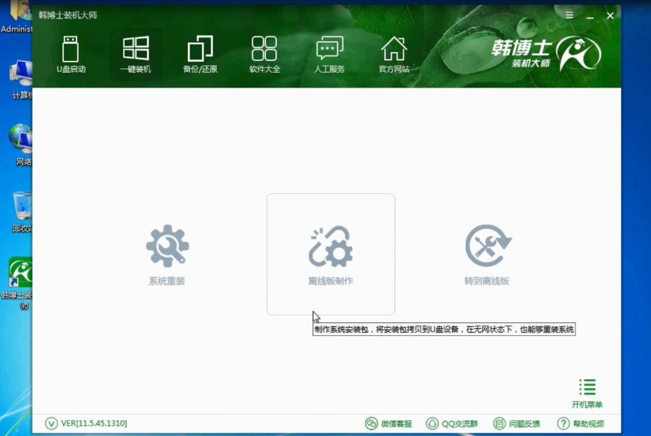
Task: Click the VER[11.5.45.1310] version label
Action: pos(86,424)
